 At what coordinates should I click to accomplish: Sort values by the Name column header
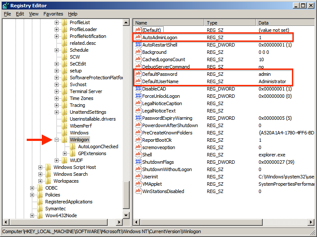(168, 23)
